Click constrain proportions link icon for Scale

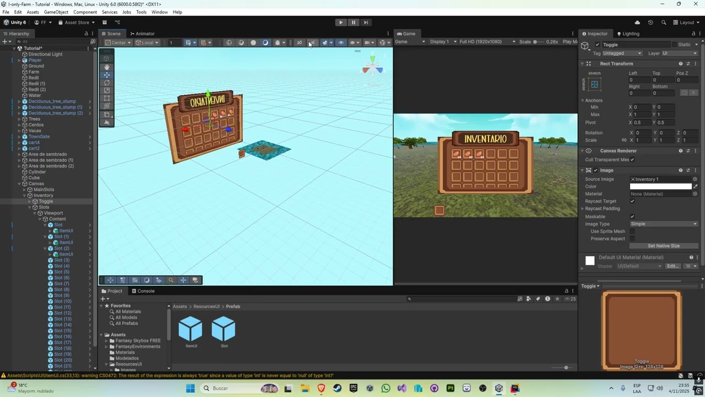point(624,140)
